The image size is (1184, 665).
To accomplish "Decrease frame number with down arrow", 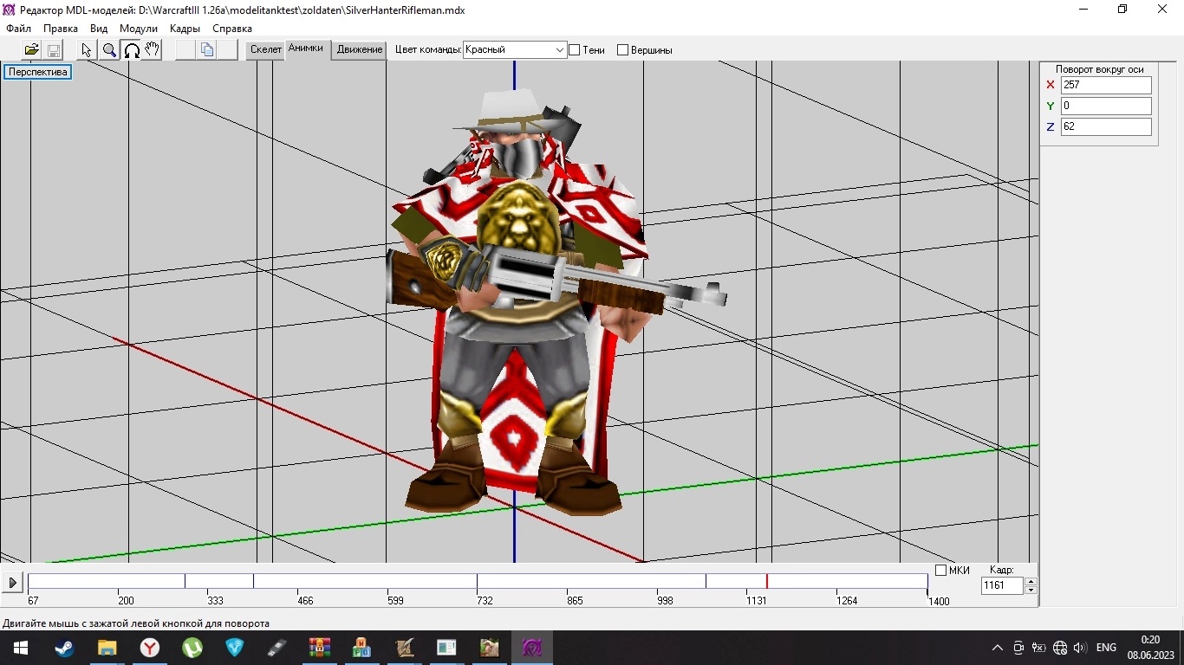I will [x=1031, y=590].
